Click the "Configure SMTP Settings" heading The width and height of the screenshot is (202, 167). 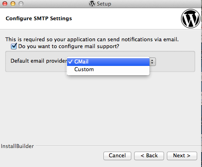(x=39, y=19)
